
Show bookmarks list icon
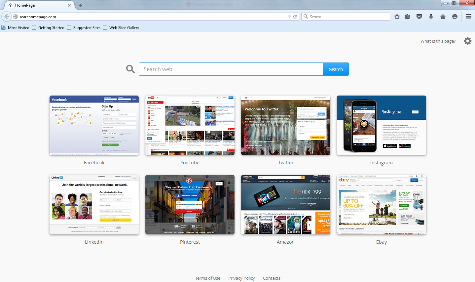tap(408, 17)
